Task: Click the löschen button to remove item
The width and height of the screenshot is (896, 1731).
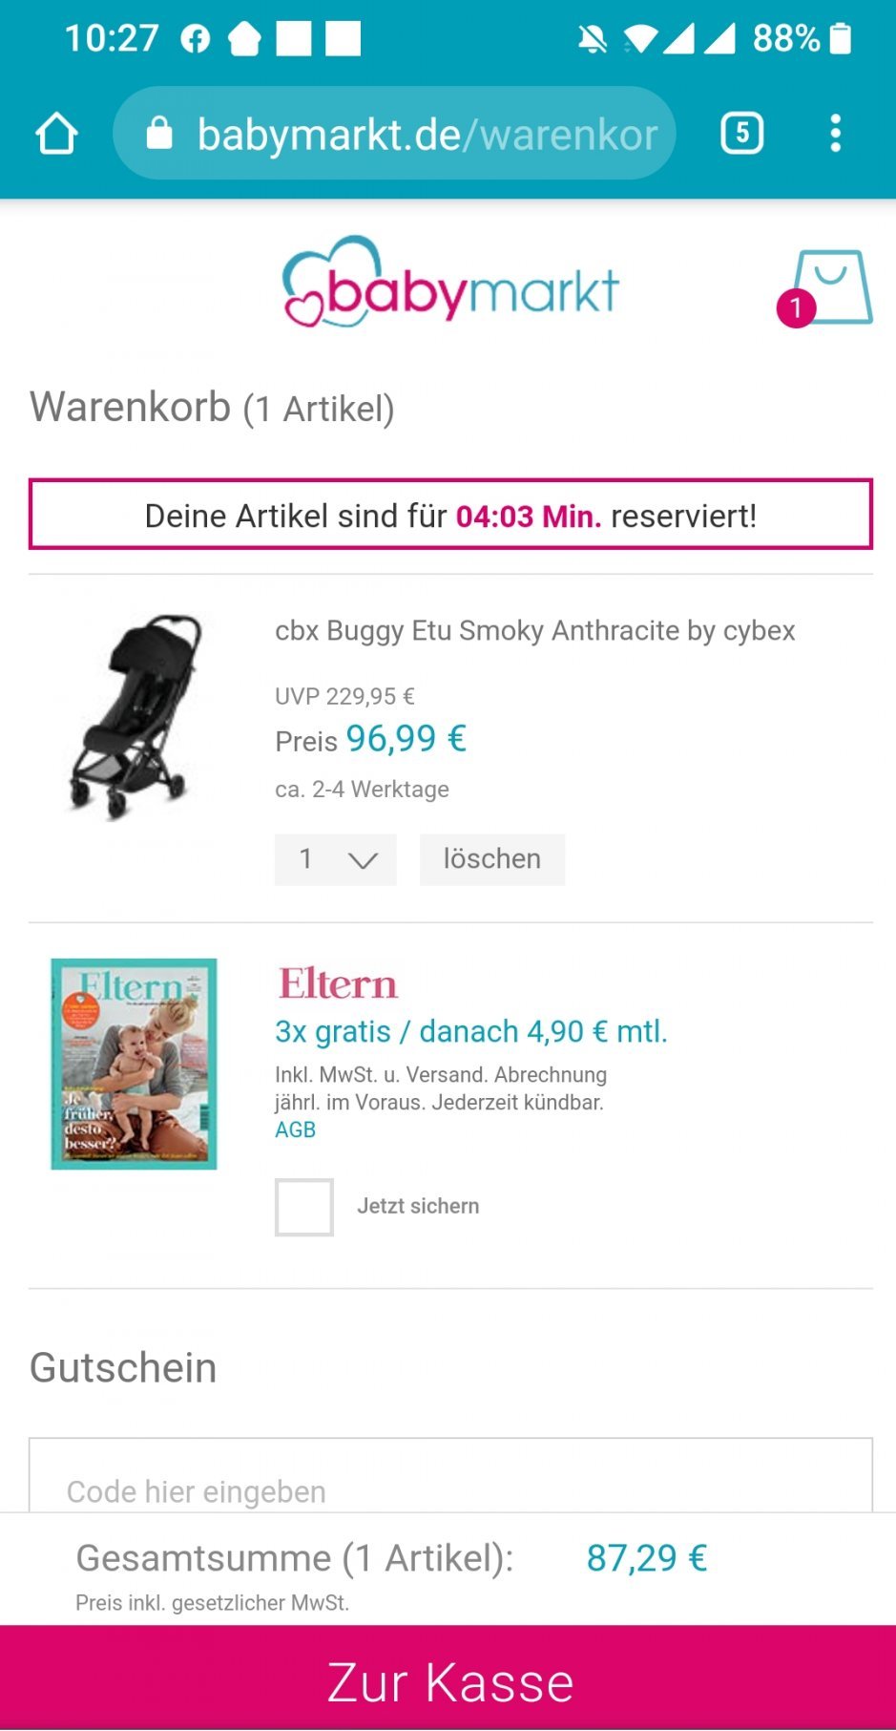Action: tap(491, 859)
